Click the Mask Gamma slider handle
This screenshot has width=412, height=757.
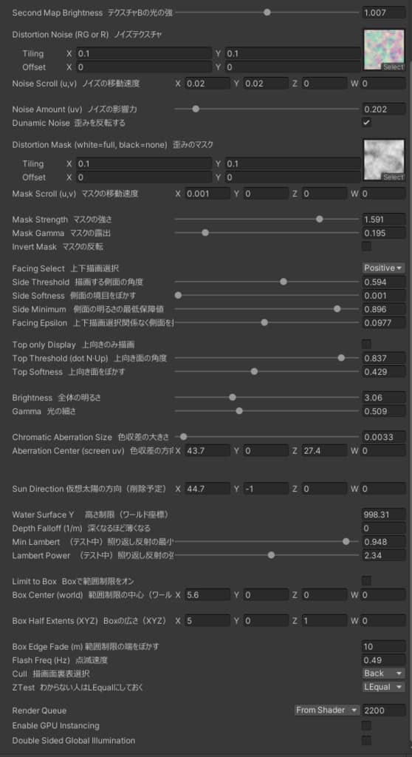tap(205, 233)
